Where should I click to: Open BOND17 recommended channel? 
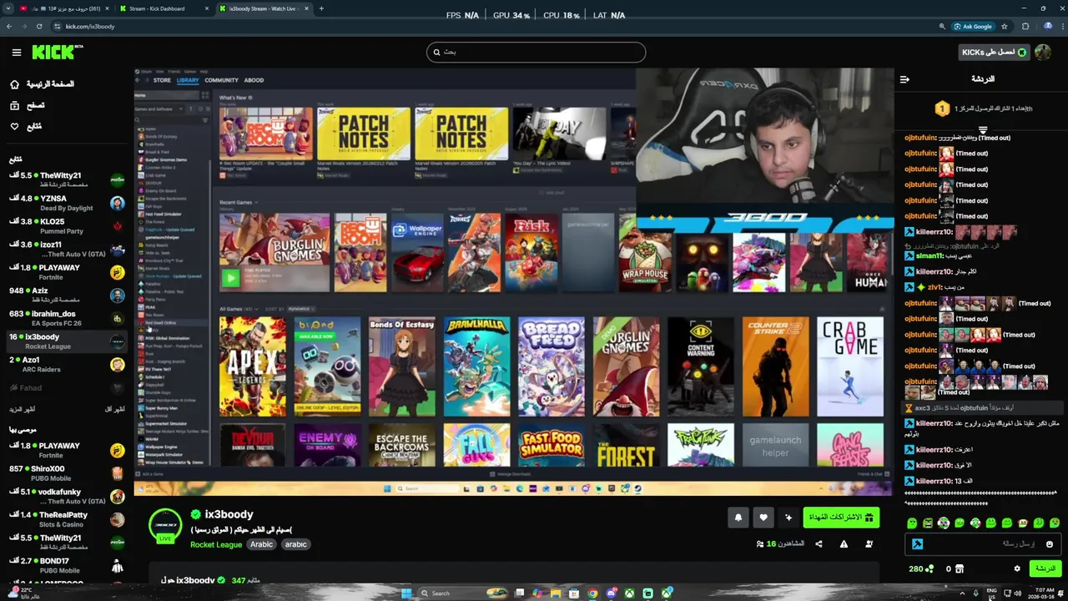point(67,565)
